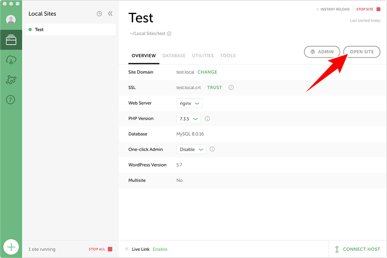Show PHP Version info icon
Viewport: 387px width, 258px height.
[x=207, y=119]
